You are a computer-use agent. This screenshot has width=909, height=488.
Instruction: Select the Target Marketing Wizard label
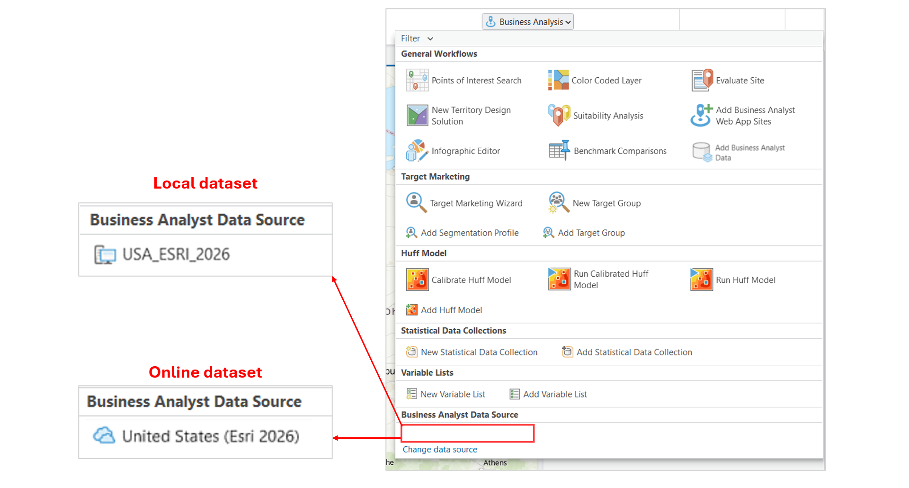[x=476, y=203]
